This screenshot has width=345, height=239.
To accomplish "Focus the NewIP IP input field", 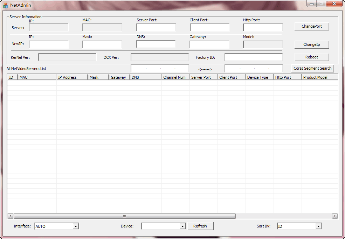I will pos(48,44).
